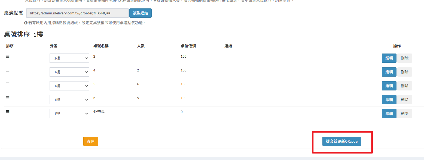424x160 pixels.
Task: Open the 分區 dropdown for table 2
Action: (69, 58)
